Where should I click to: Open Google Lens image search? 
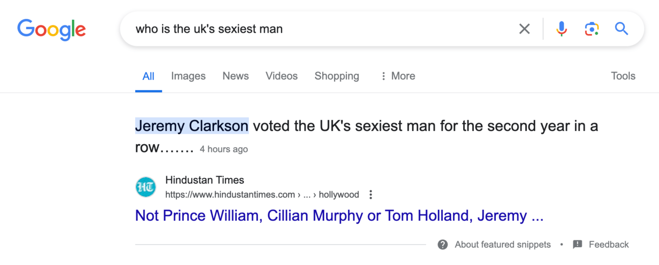pos(591,29)
